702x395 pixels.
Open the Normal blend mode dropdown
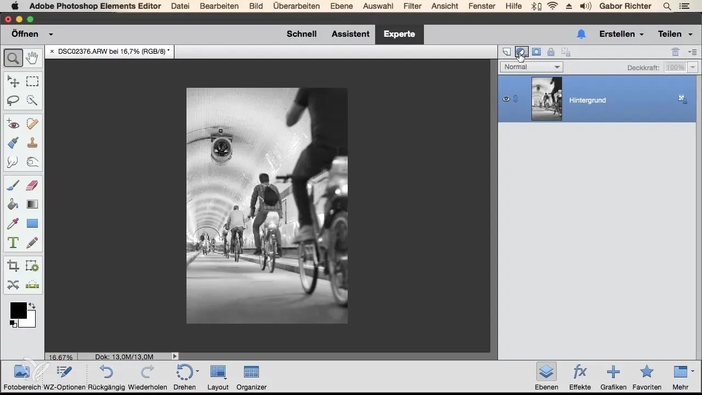click(x=531, y=67)
